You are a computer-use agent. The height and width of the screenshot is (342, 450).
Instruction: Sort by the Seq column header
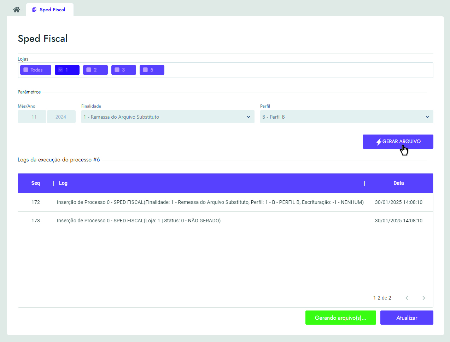(35, 183)
